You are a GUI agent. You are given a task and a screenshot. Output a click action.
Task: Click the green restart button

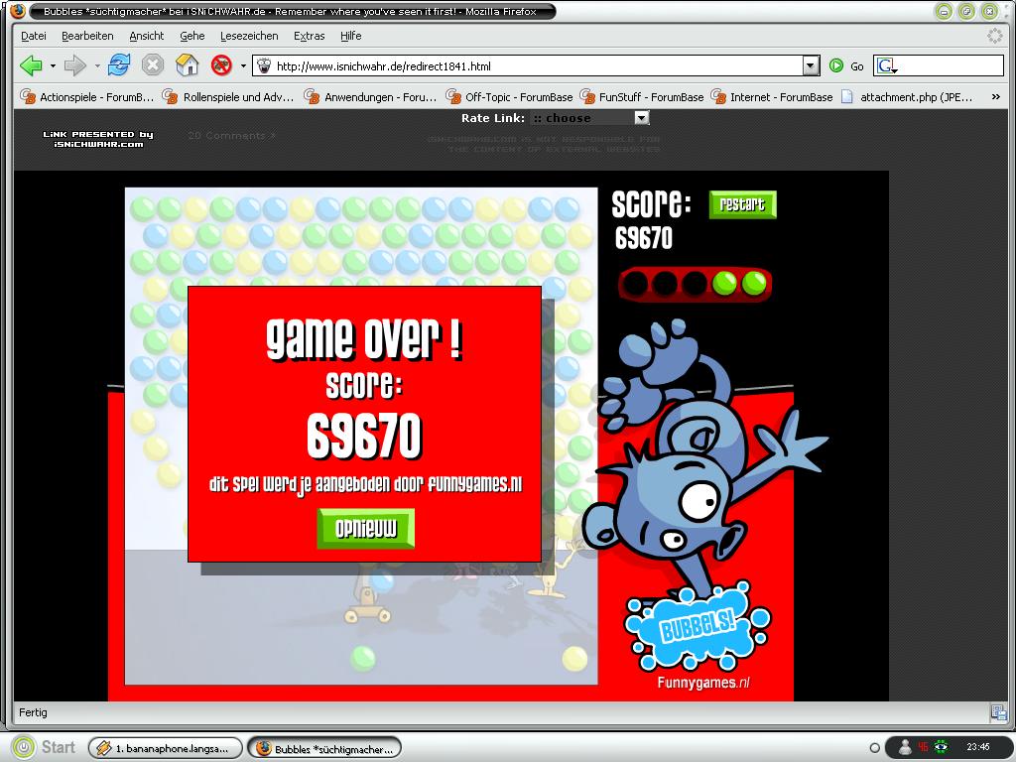click(742, 204)
